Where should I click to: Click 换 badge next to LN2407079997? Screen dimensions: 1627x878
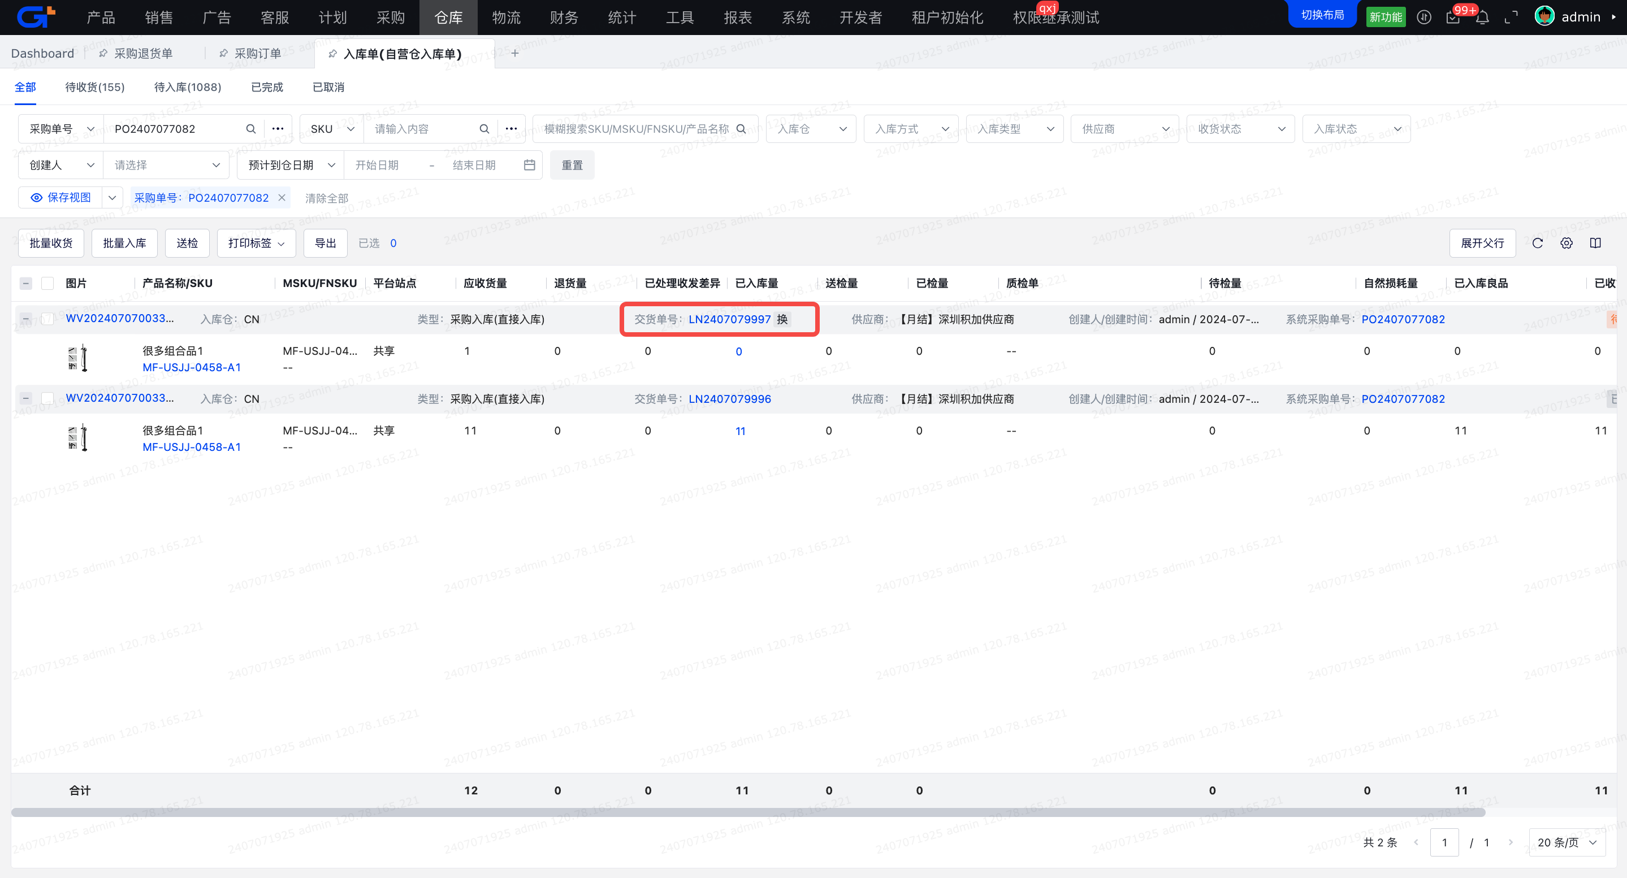click(782, 319)
